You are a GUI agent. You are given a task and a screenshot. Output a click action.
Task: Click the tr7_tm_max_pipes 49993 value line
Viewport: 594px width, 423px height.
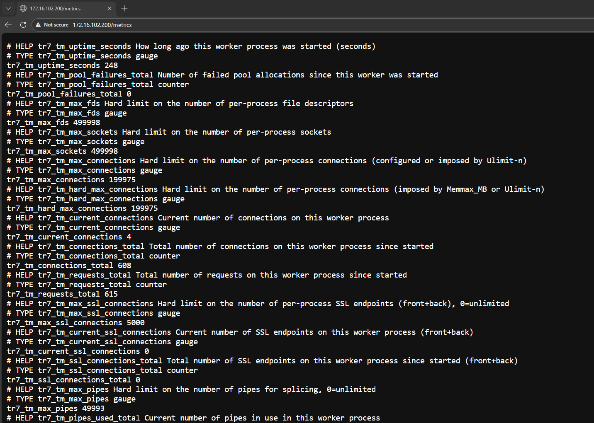[56, 408]
